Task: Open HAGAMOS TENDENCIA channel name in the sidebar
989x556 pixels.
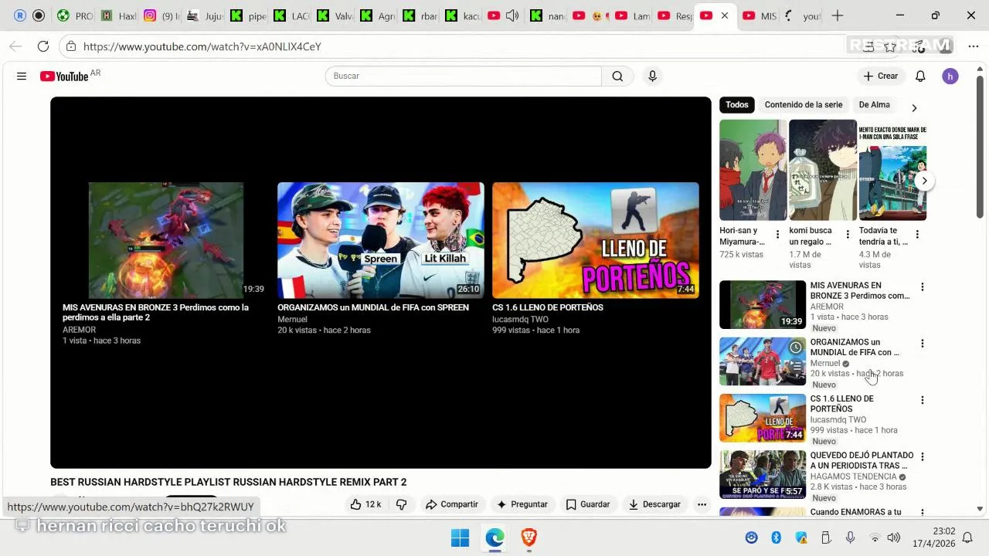Action: [x=853, y=476]
